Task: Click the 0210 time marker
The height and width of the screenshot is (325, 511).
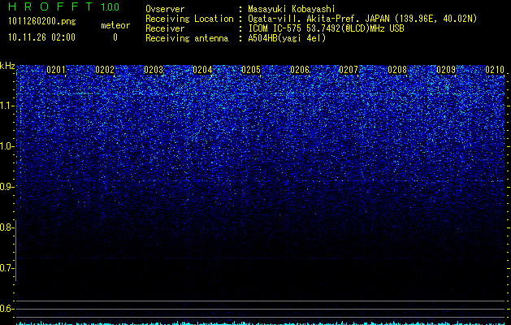Action: tap(495, 70)
